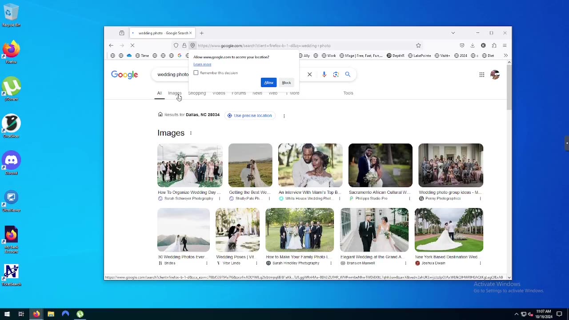Open the Windows Start menu
The image size is (569, 320).
click(7, 314)
